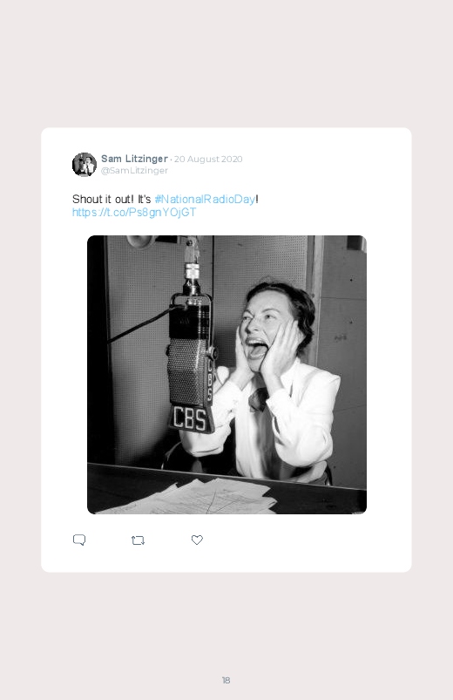453x700 pixels.
Task: Like the tweet with heart icon
Action: 197,540
